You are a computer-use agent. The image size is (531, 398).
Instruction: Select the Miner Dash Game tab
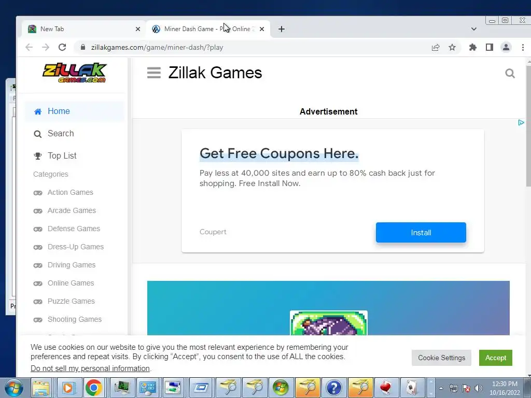click(208, 29)
